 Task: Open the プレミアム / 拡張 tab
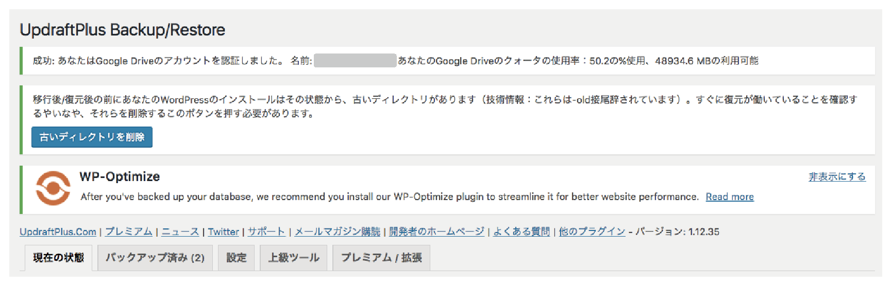tap(381, 258)
